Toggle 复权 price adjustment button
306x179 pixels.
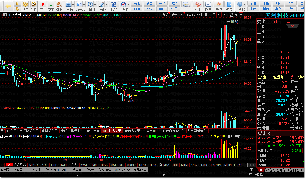tap(207, 15)
